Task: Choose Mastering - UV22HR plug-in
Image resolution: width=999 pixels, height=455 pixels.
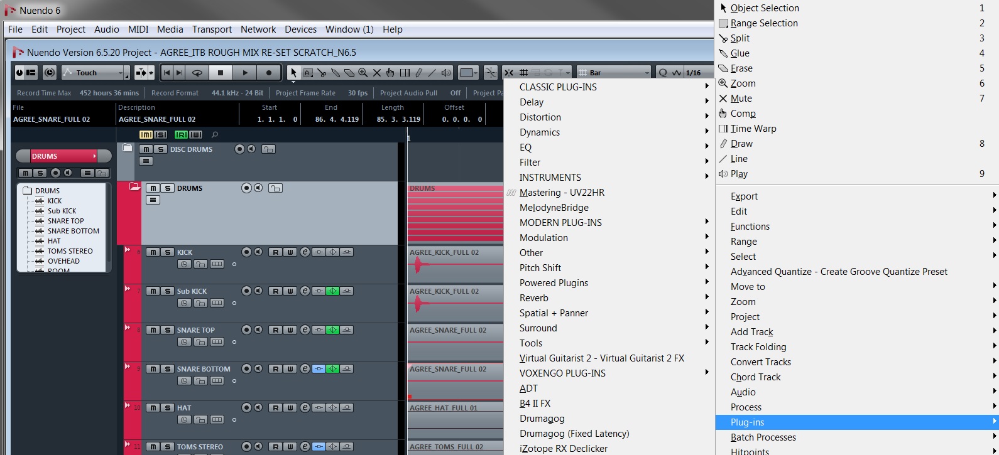Action: tap(609, 193)
